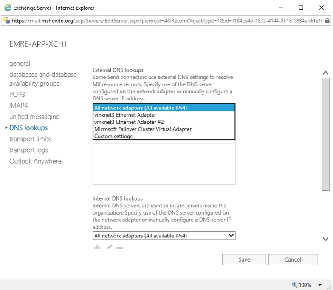Click the URL address field

pos(167,21)
